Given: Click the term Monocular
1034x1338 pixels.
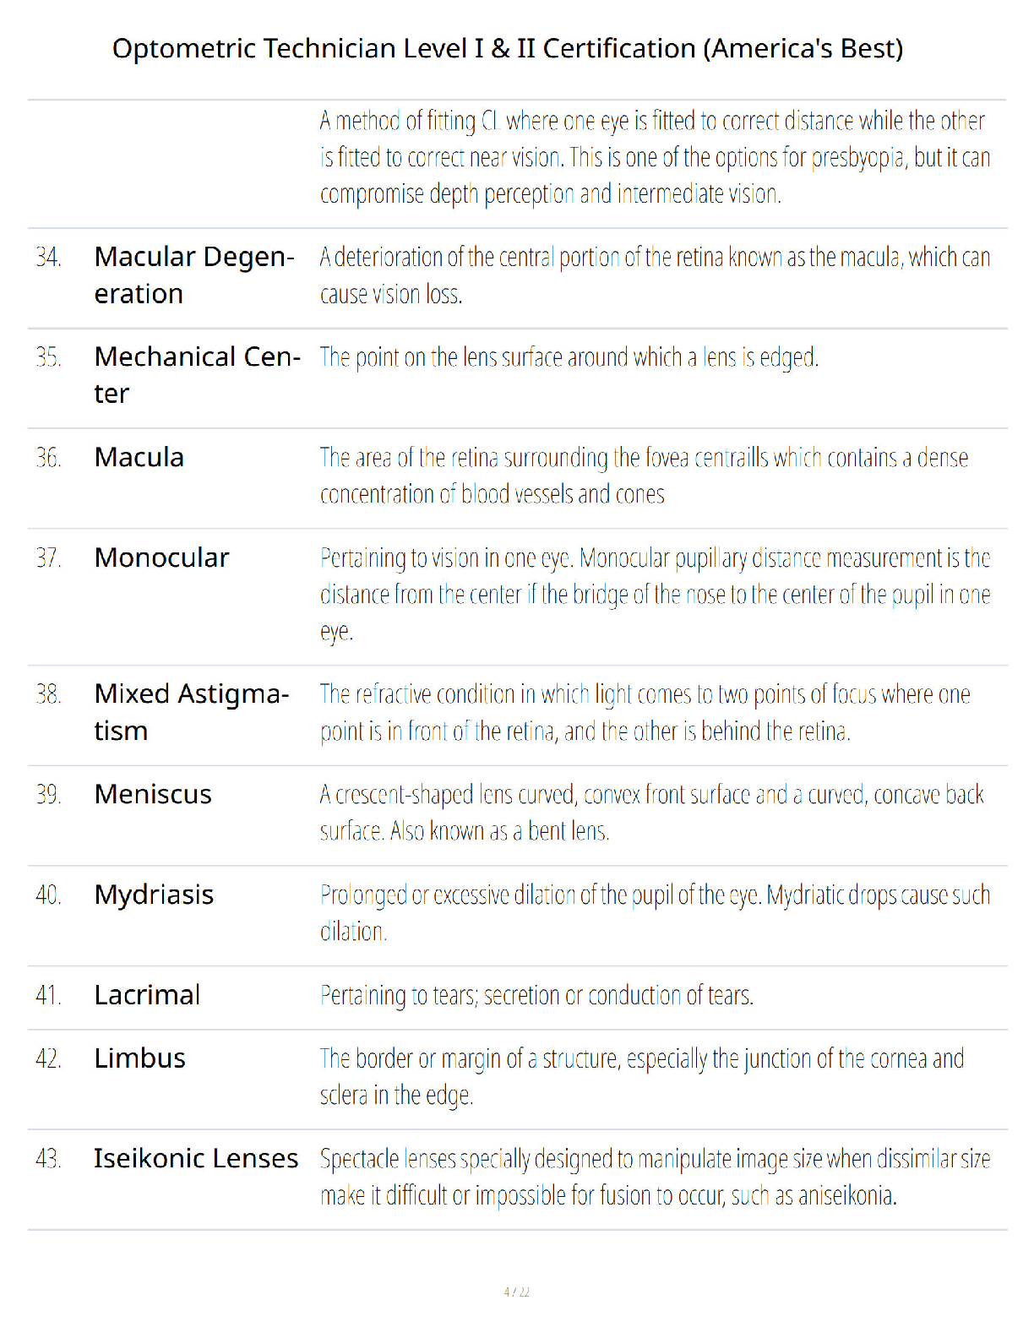Looking at the screenshot, I should [161, 557].
